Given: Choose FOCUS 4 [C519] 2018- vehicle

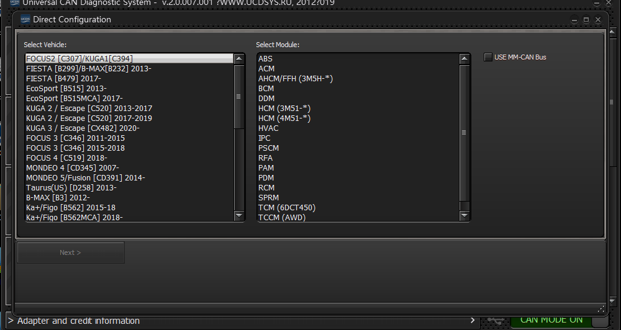Looking at the screenshot, I should coord(130,158).
